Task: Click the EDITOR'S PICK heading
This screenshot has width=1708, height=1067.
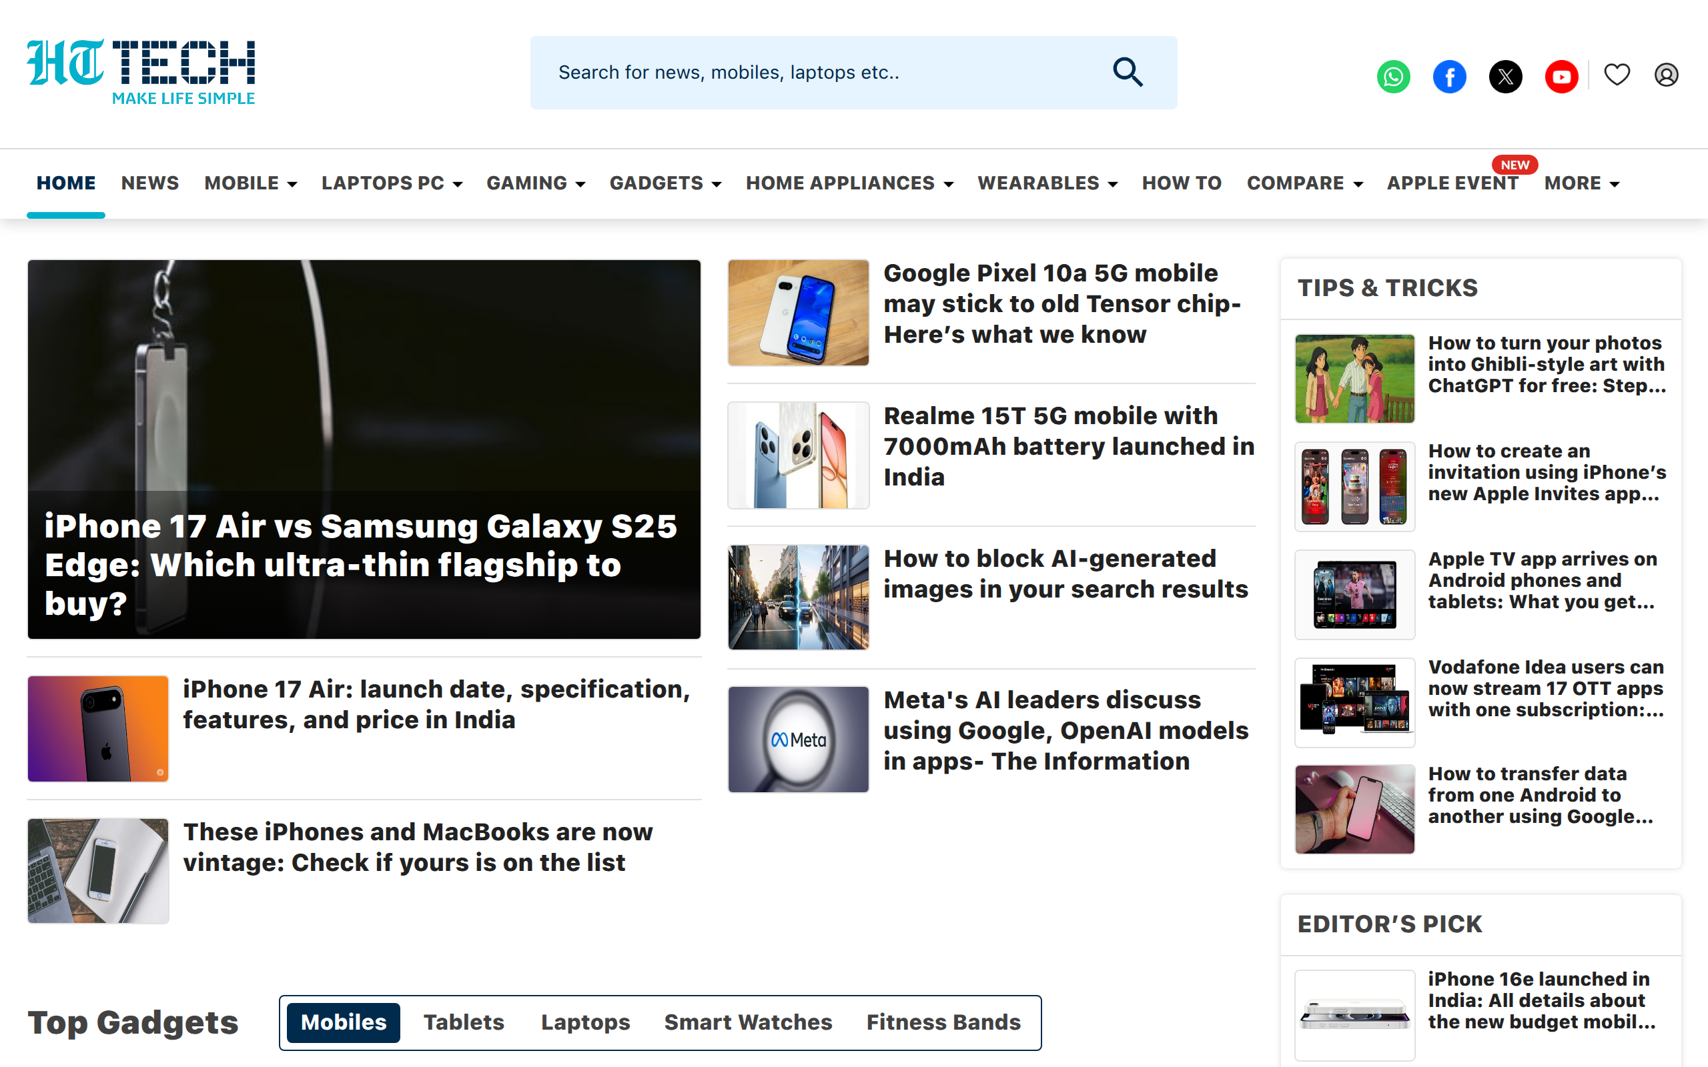Action: 1389,924
